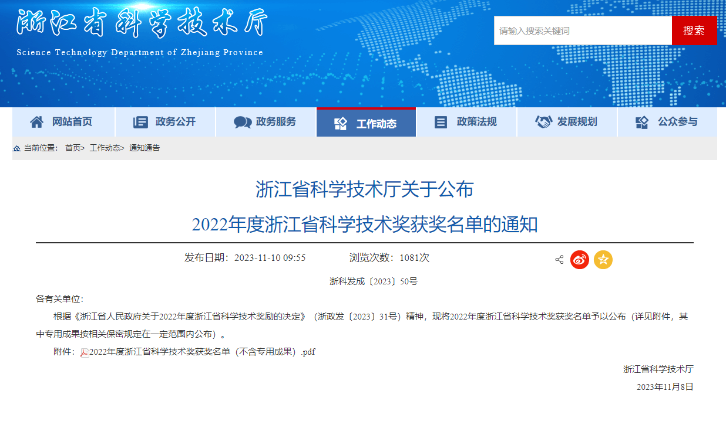Click 通知通告 in the breadcrumb trail

pyautogui.click(x=144, y=148)
